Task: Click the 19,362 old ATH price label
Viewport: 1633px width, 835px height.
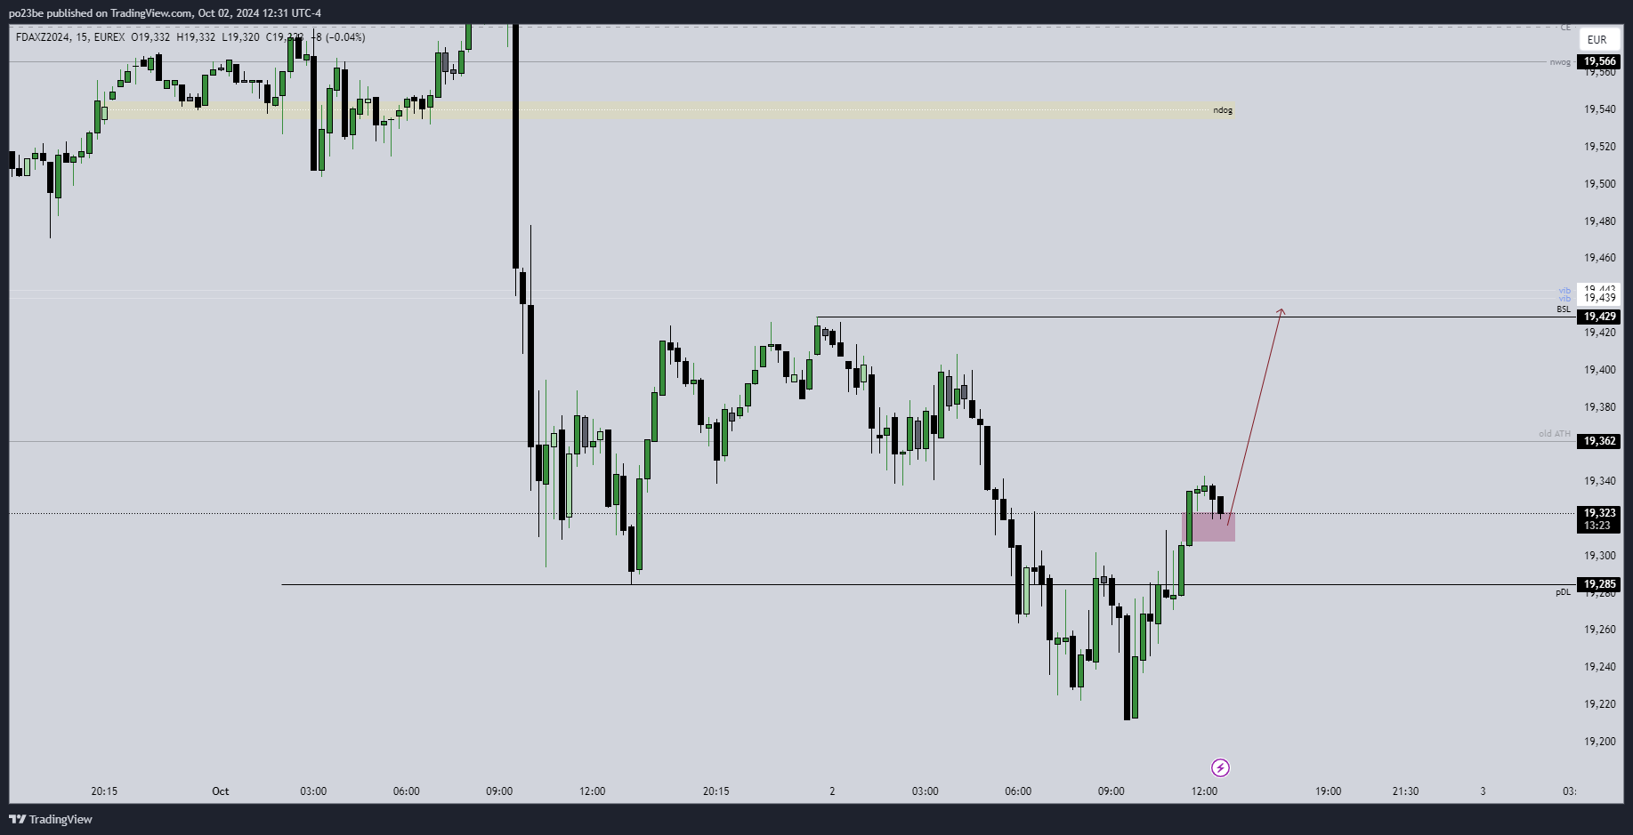Action: 1599,441
